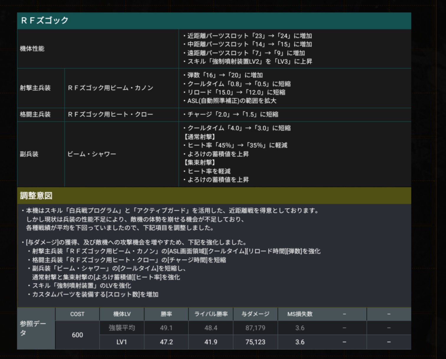Select RFズゴック用ヒート・クロー weapon name
The height and width of the screenshot is (359, 446).
(x=111, y=114)
